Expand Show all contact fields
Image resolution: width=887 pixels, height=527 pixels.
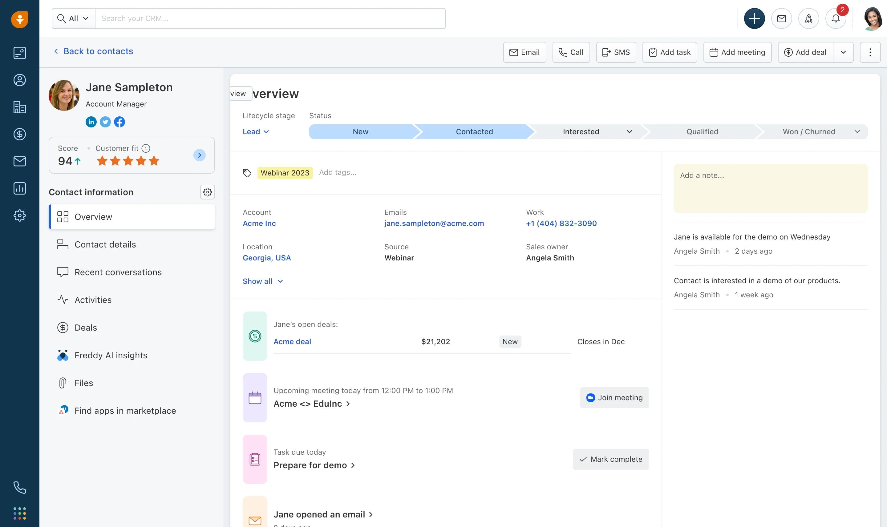[x=263, y=281]
